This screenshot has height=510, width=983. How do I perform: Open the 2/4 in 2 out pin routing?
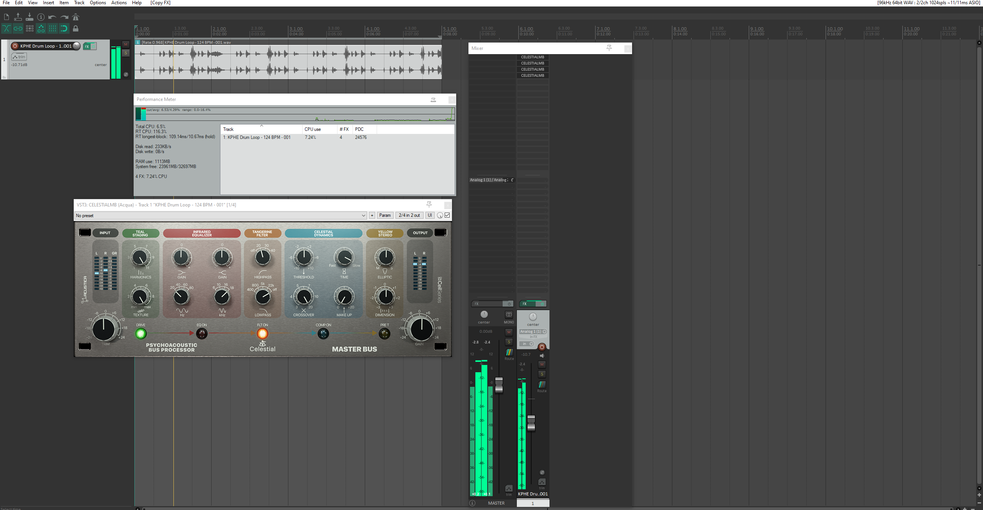coord(409,215)
